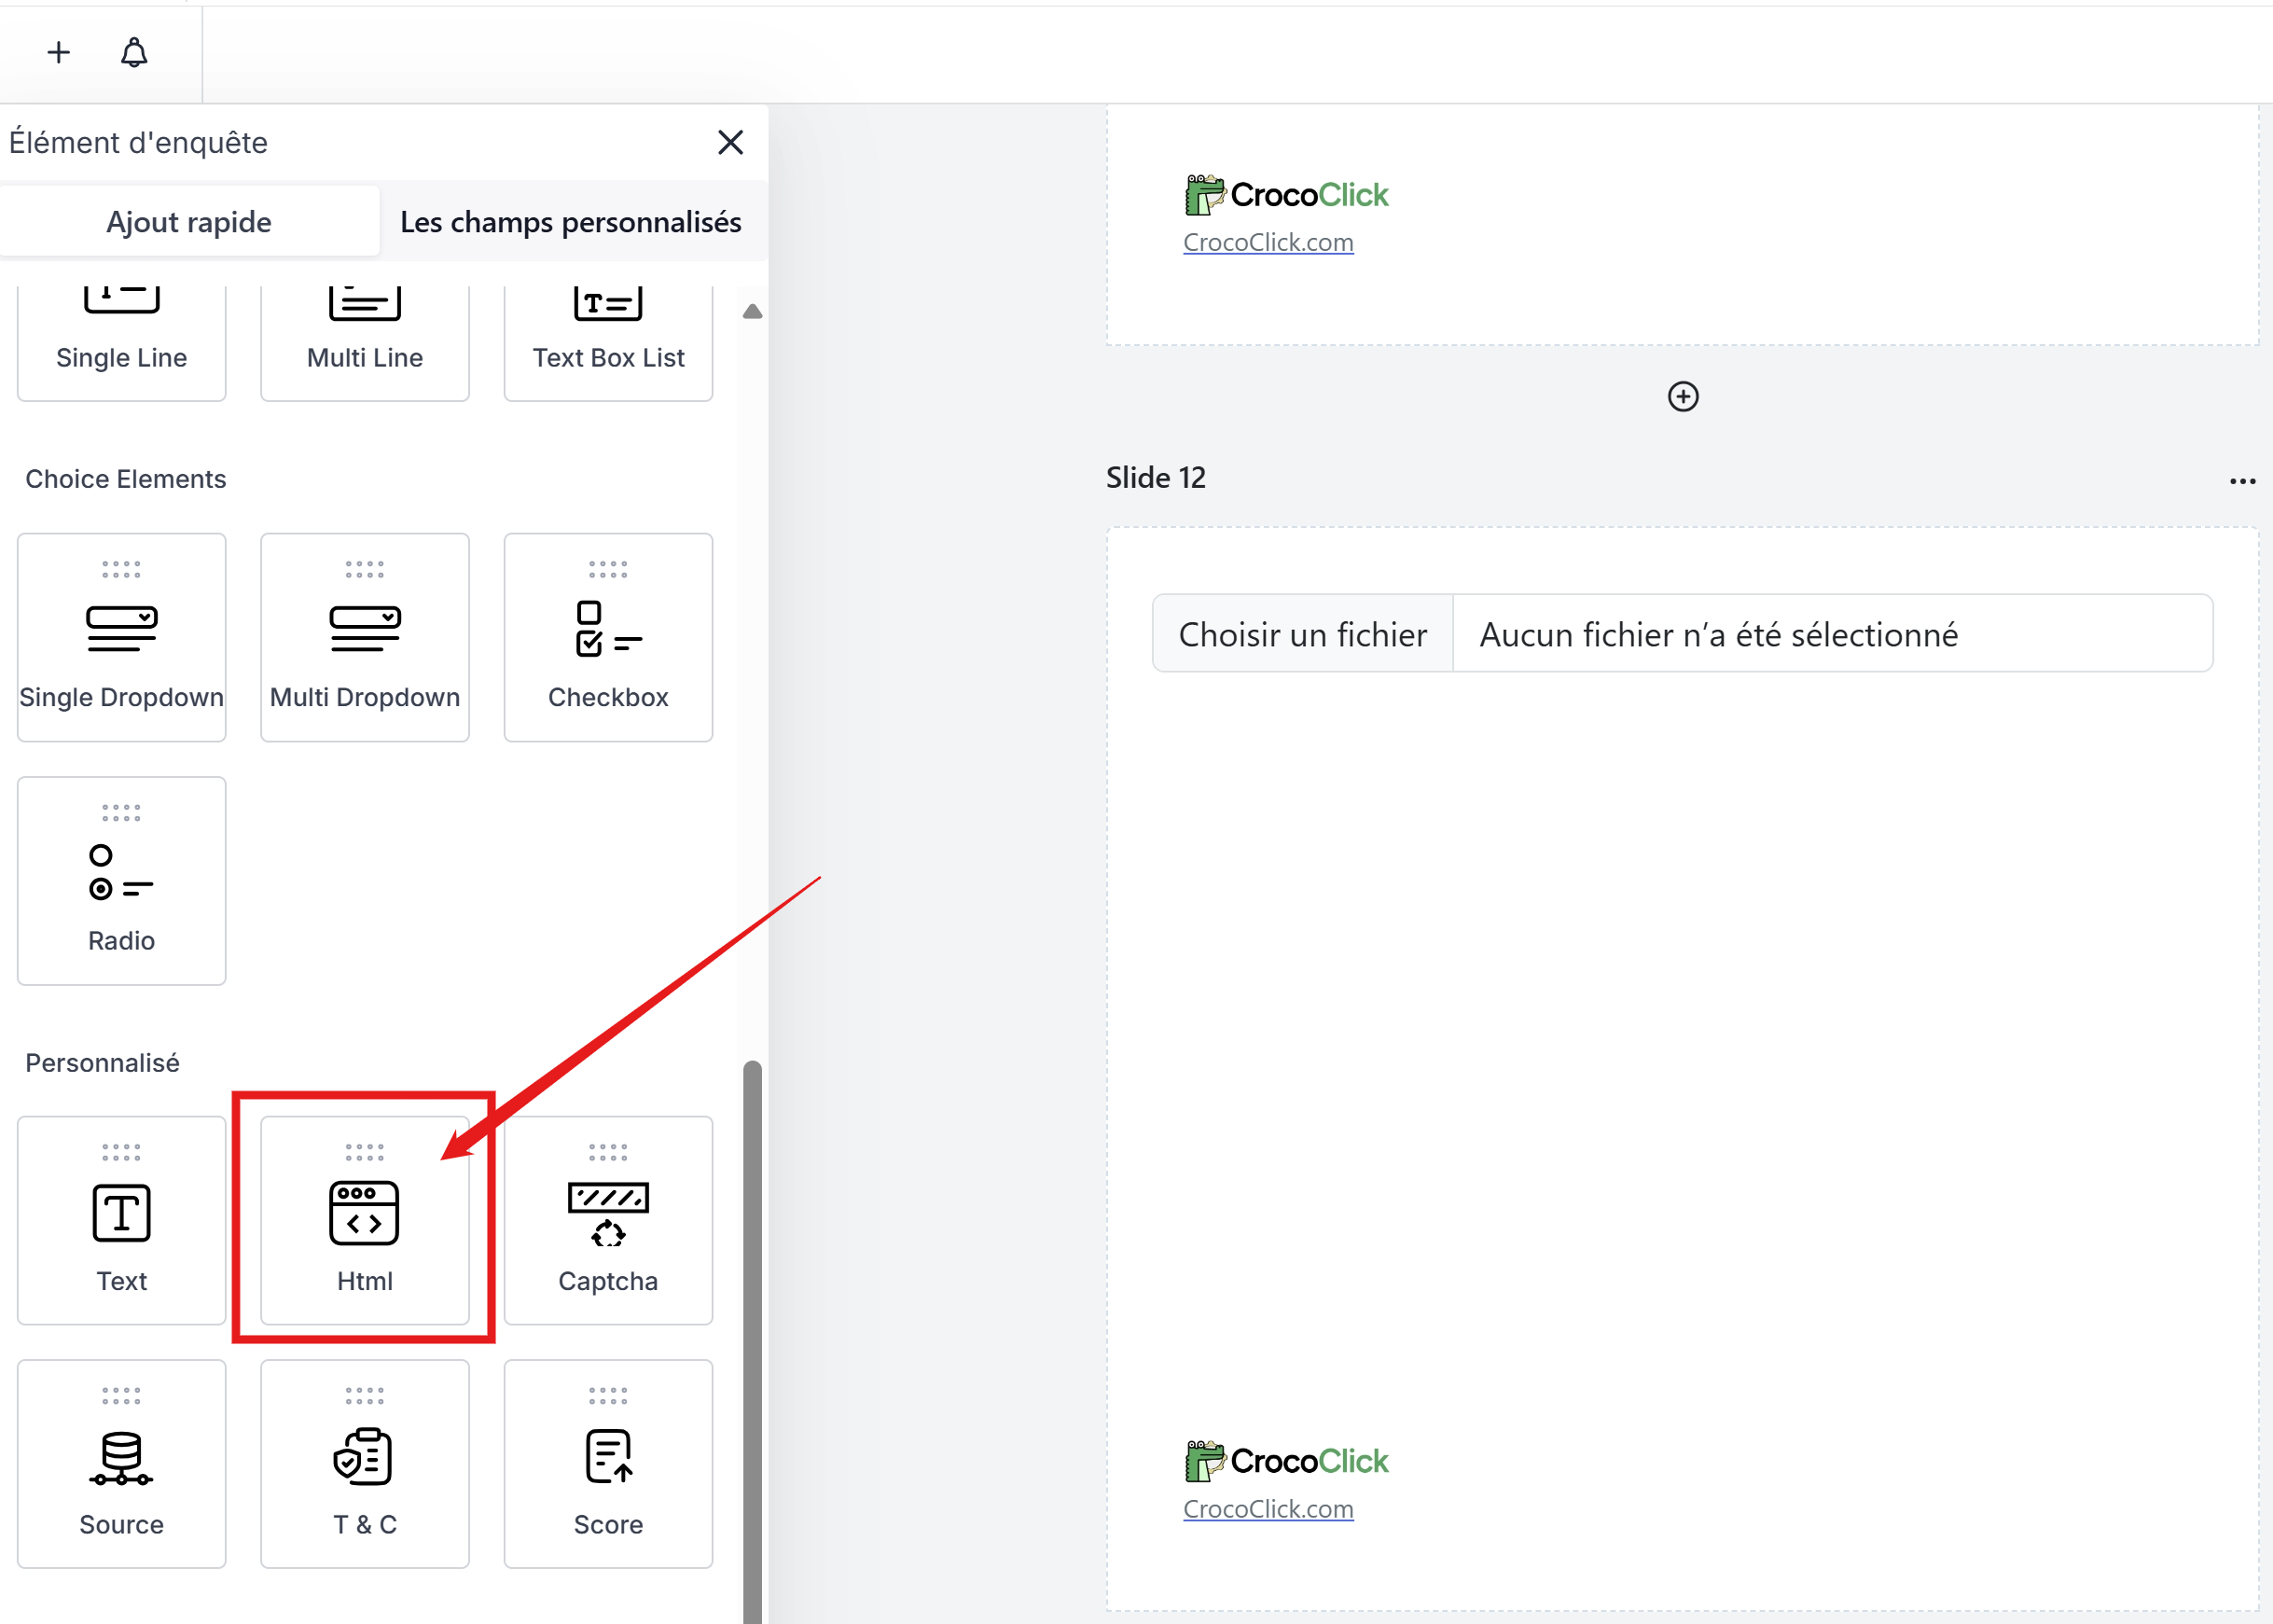Add the Text custom element
Image resolution: width=2273 pixels, height=1624 pixels.
(x=121, y=1220)
